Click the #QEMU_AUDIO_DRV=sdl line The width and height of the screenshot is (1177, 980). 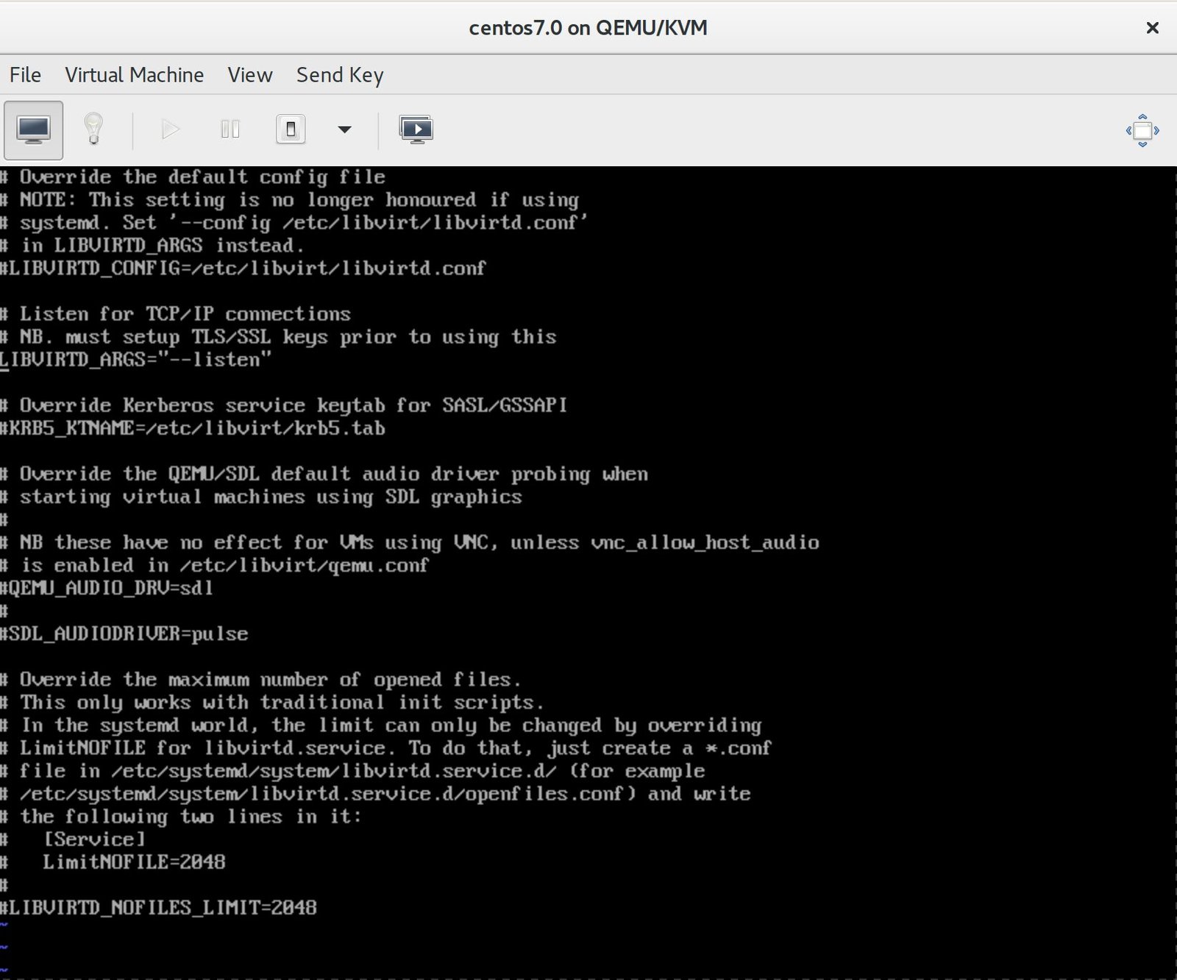[x=107, y=588]
